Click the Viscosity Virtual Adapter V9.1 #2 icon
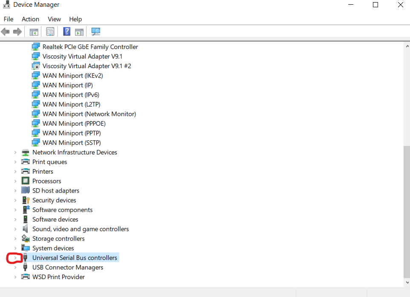Screen dimensions: 410x297 35,66
